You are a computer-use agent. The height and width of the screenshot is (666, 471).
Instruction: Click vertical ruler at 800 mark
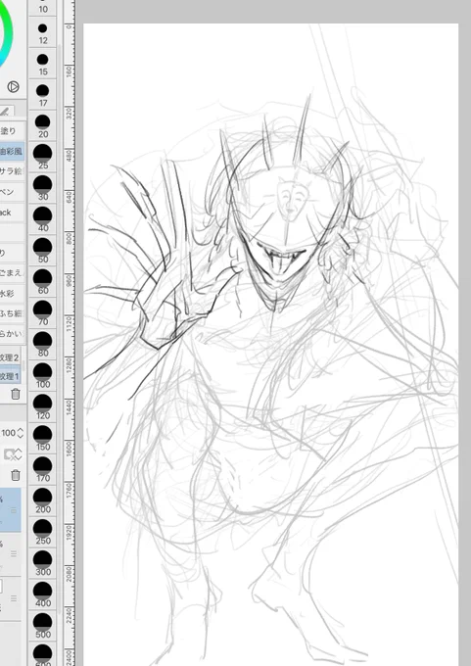pyautogui.click(x=70, y=238)
